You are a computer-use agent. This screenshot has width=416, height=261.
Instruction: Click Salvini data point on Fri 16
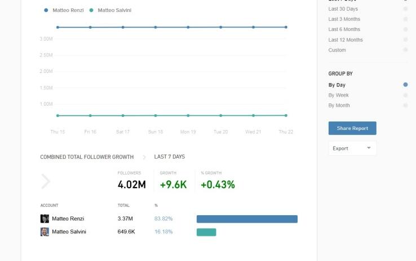point(90,116)
